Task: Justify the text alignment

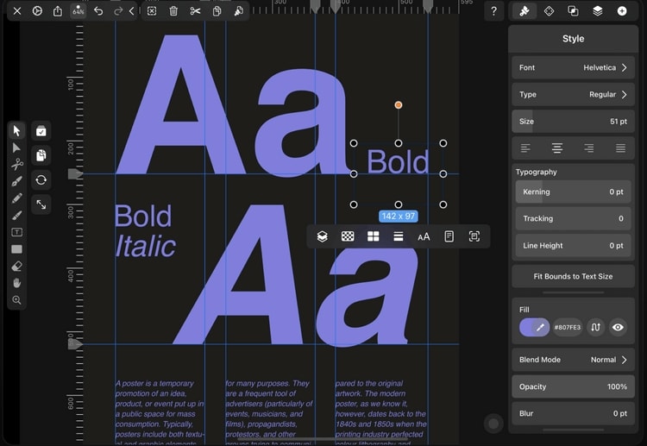Action: 620,148
